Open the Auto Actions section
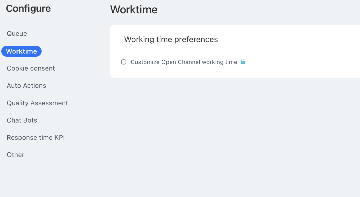The height and width of the screenshot is (197, 360). pyautogui.click(x=26, y=86)
